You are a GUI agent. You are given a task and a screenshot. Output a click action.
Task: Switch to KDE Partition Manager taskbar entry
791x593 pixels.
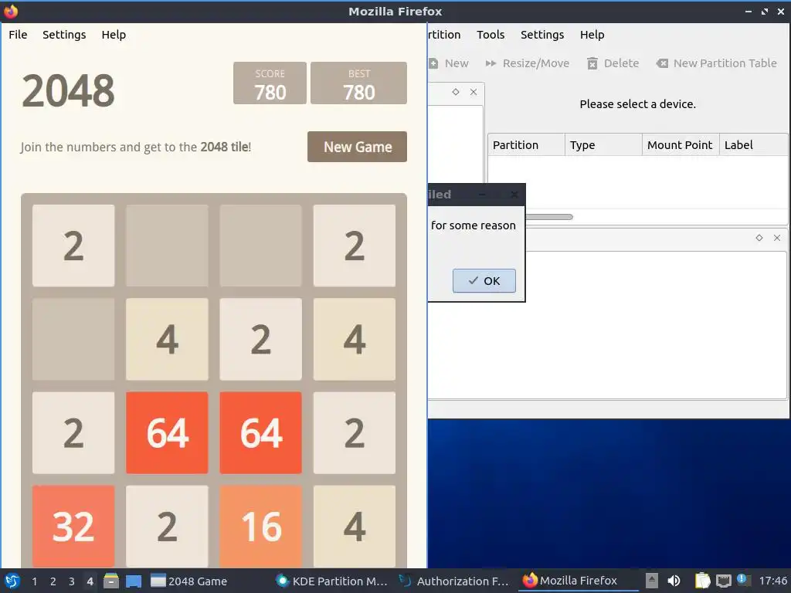[x=333, y=581]
